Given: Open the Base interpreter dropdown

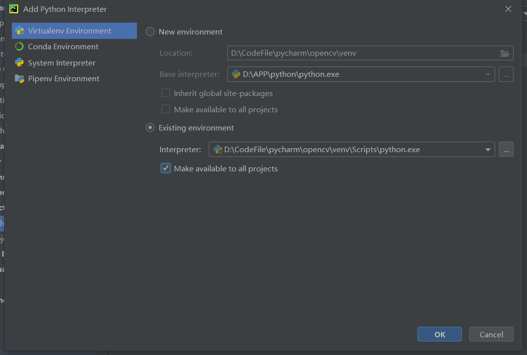Looking at the screenshot, I should [x=361, y=74].
